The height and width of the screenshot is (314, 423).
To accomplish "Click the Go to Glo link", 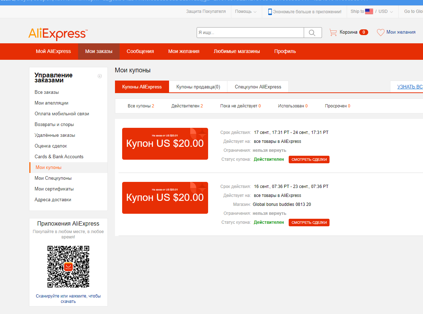I will (x=413, y=11).
